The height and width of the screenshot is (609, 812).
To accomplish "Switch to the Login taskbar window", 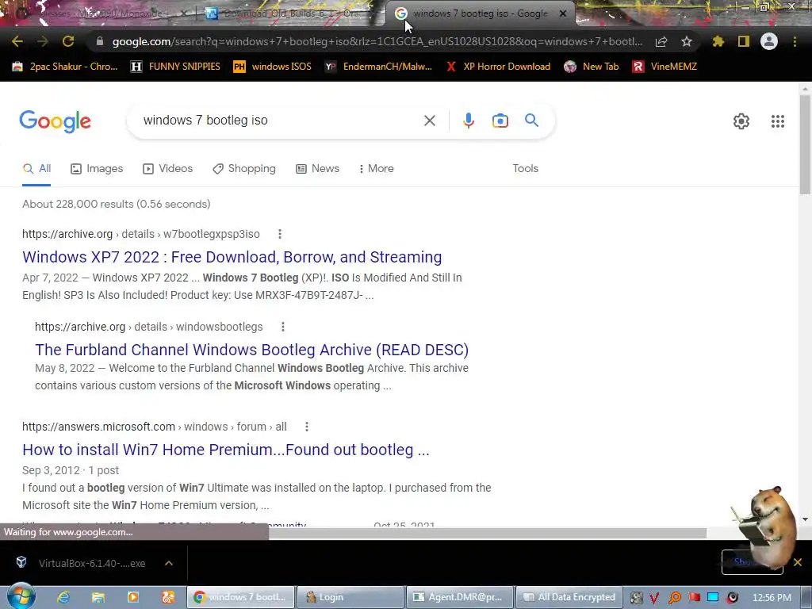I will [350, 597].
